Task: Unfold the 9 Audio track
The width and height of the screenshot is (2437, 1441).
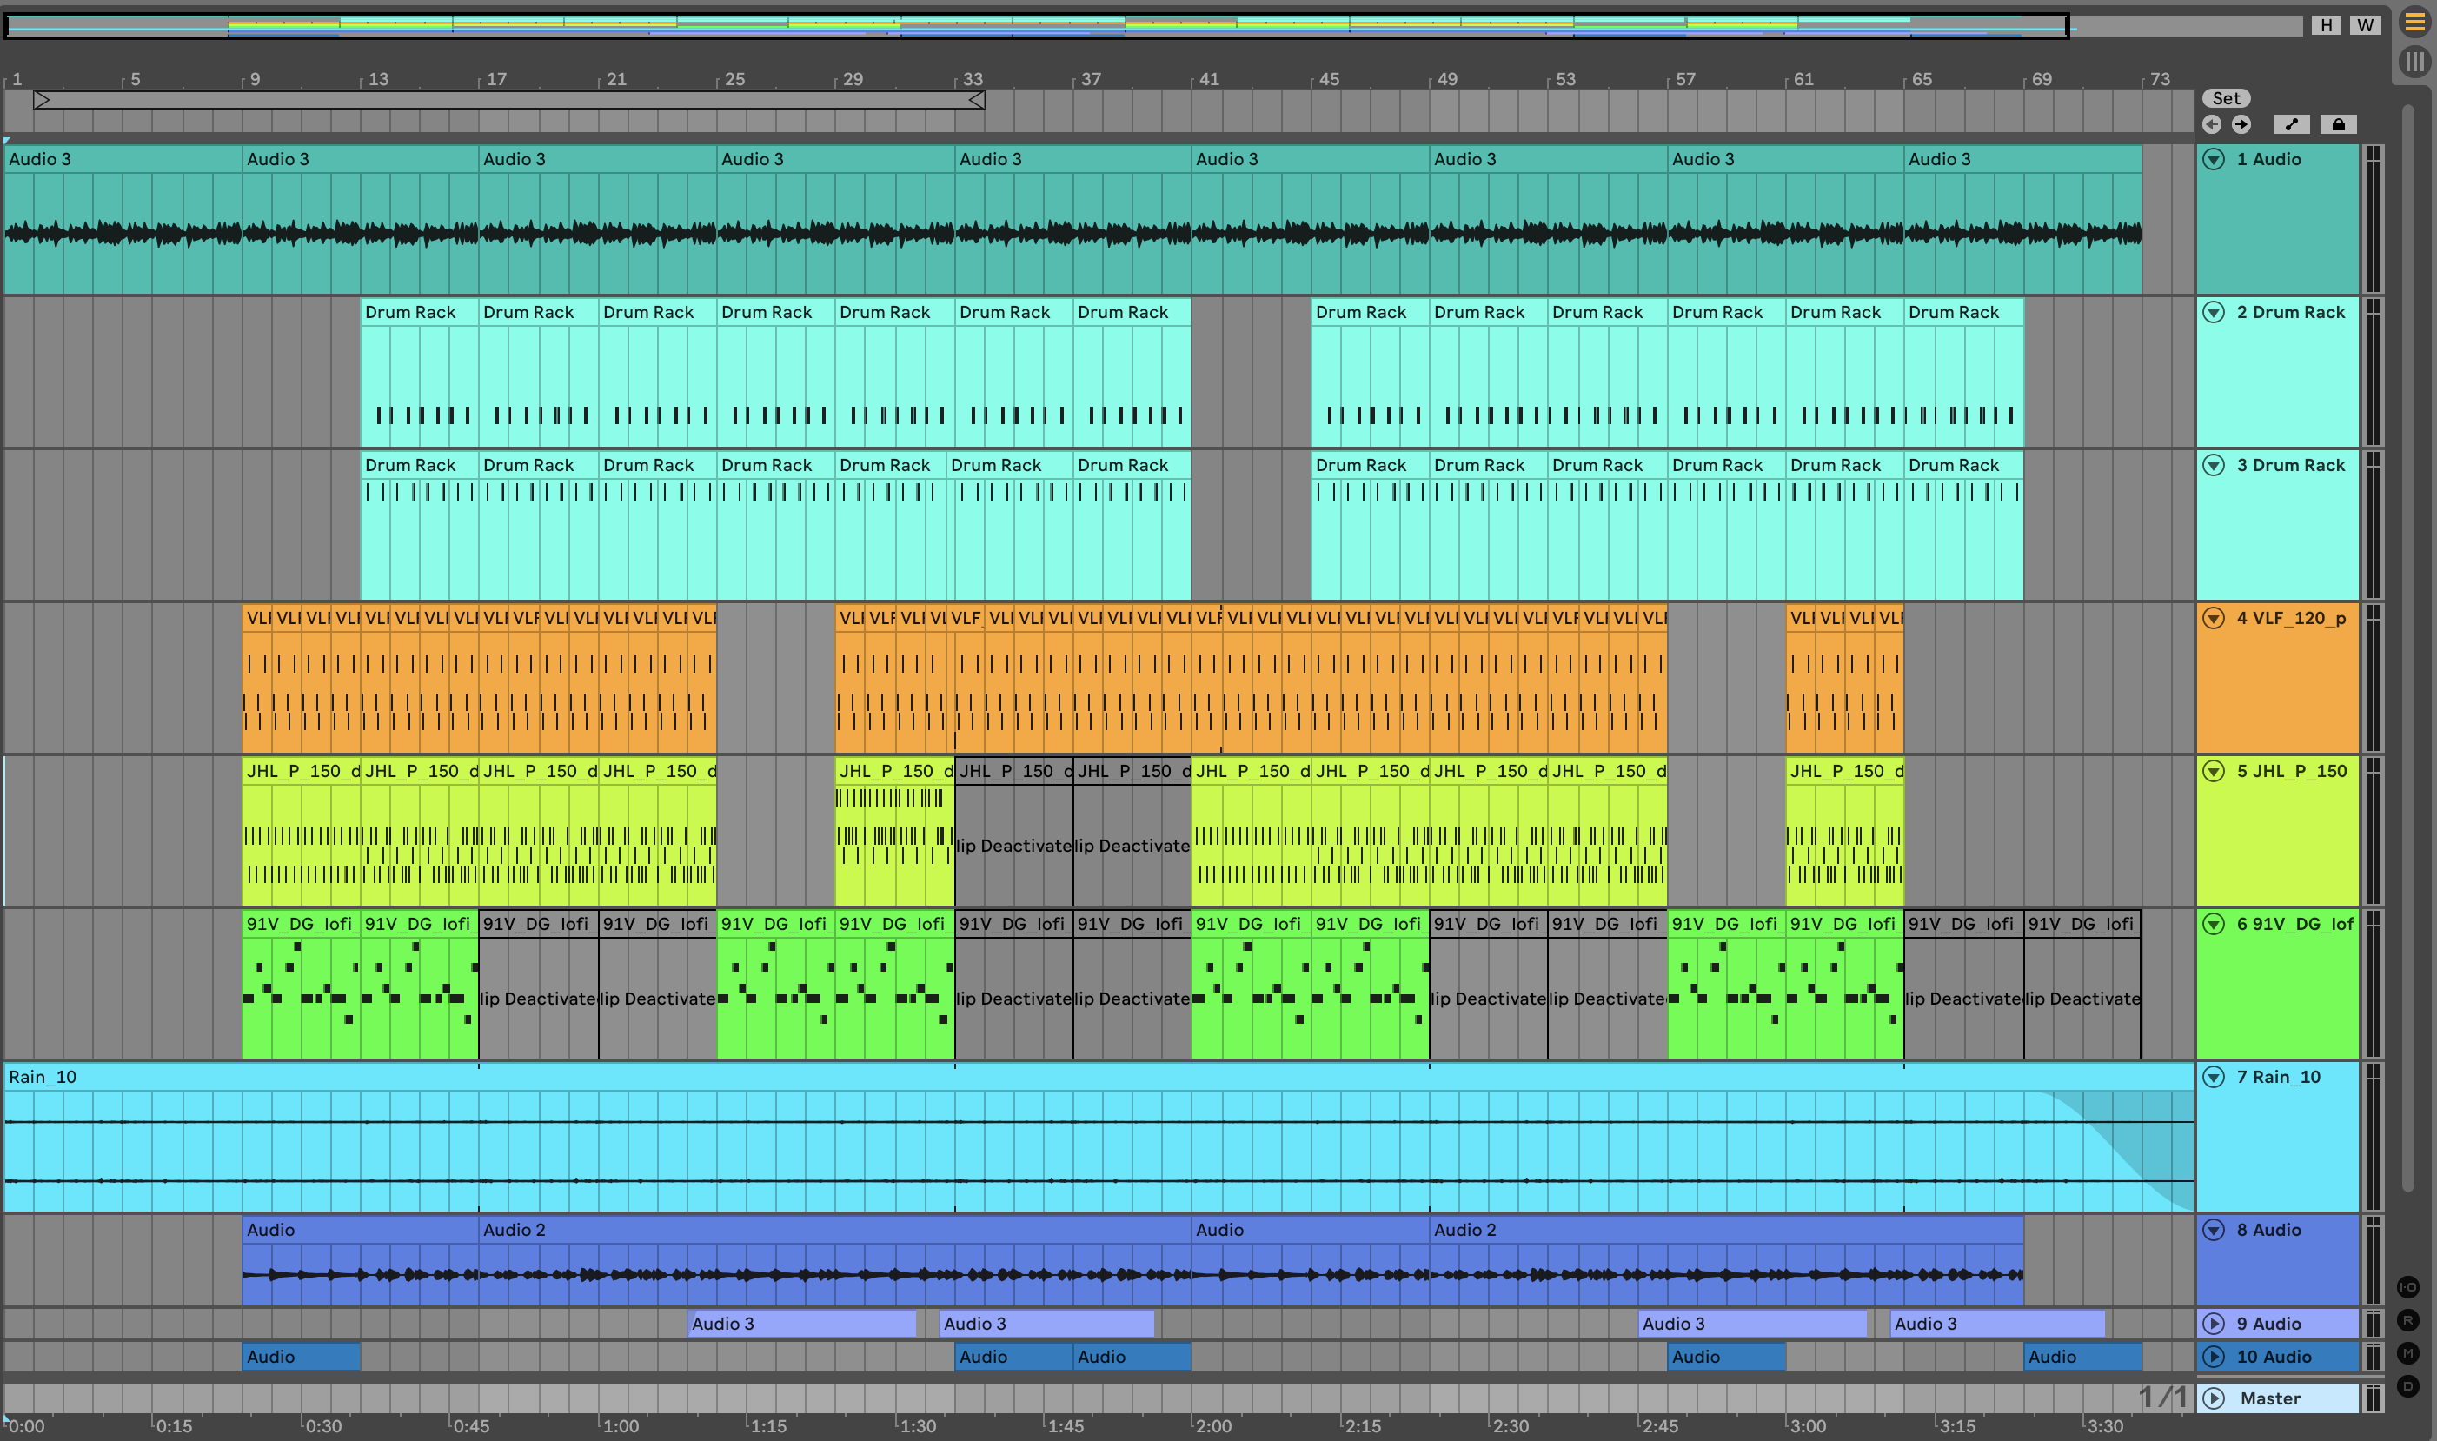Action: tap(2214, 1324)
